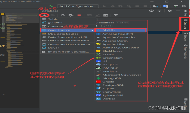Select Driver and Data Source
The image size is (190, 113).
click(68, 44)
